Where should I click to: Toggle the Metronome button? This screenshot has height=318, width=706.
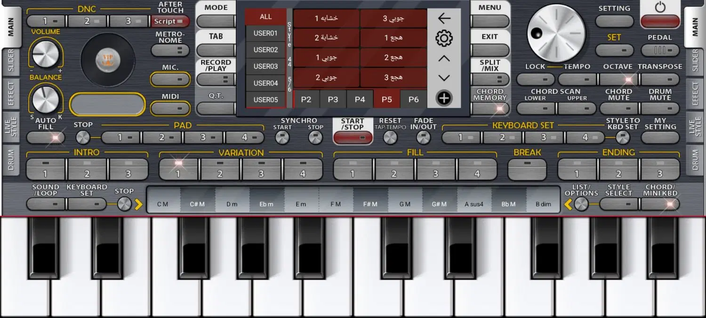[x=170, y=50]
